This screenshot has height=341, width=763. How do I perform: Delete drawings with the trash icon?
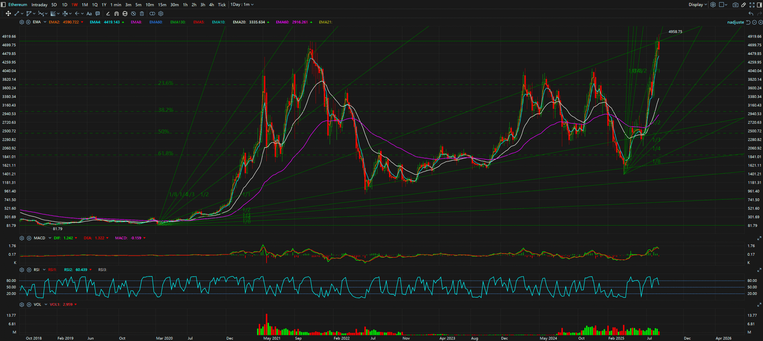tap(142, 14)
